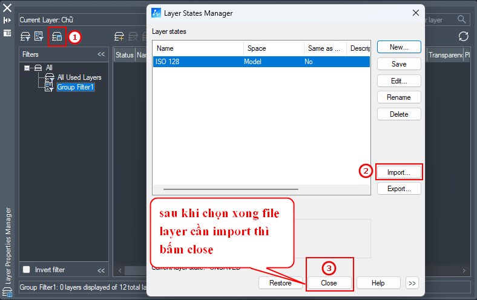Click the Save layer state button

[x=399, y=64]
